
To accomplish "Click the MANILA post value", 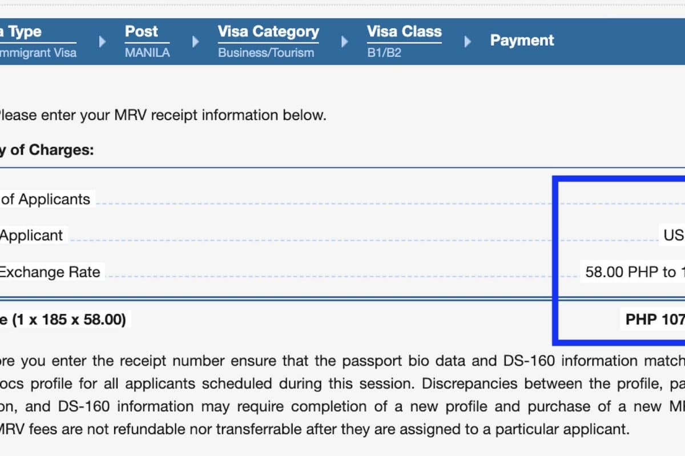I will tap(147, 53).
